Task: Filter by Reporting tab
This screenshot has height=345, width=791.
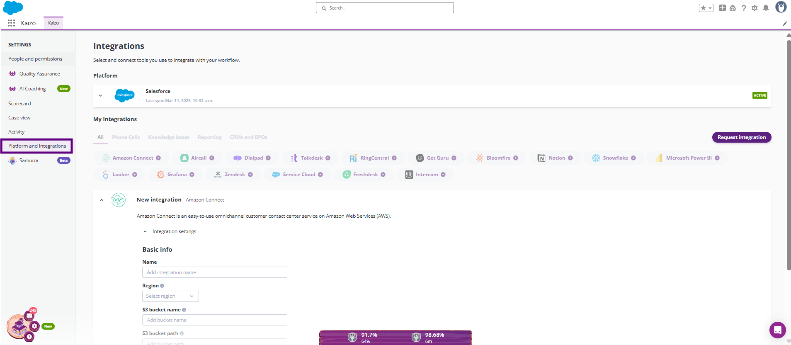Action: tap(210, 137)
